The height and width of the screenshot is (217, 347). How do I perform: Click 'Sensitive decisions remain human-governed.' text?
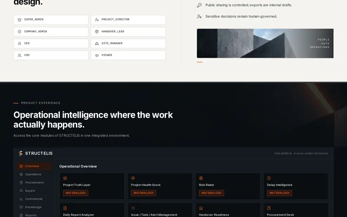[241, 16]
